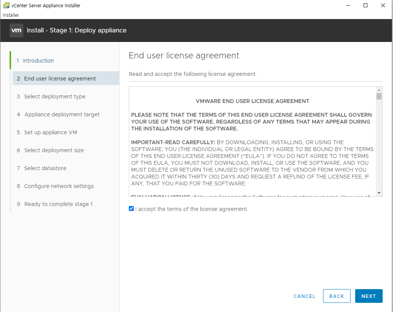Click 'Install - Stage 1: Deploy appliance' header title

76,30
